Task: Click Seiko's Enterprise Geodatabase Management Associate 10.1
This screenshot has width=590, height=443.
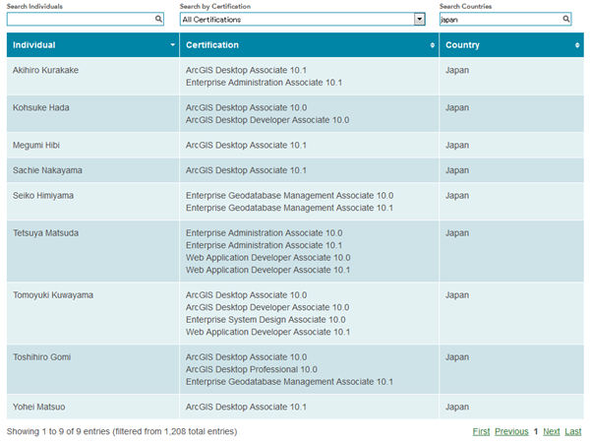Action: point(289,208)
